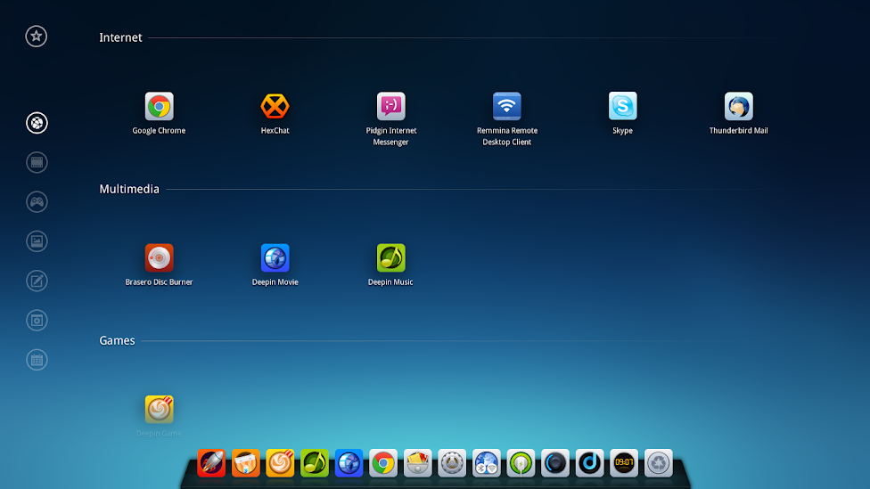
Task: Open Deepin Movie in Multimedia section
Action: coord(275,257)
